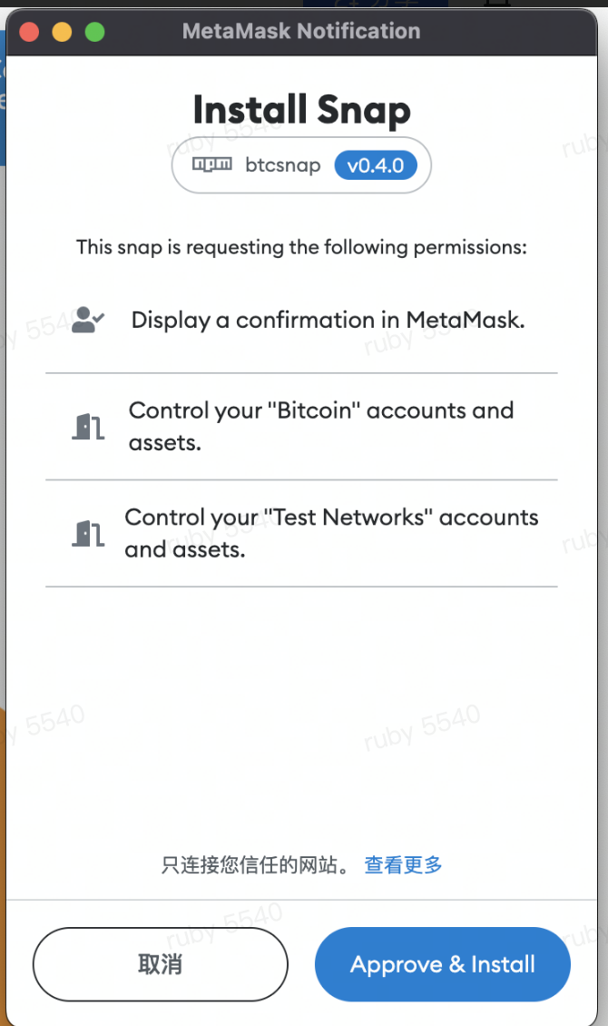This screenshot has width=608, height=1026.
Task: Click the npm logo icon
Action: point(211,165)
